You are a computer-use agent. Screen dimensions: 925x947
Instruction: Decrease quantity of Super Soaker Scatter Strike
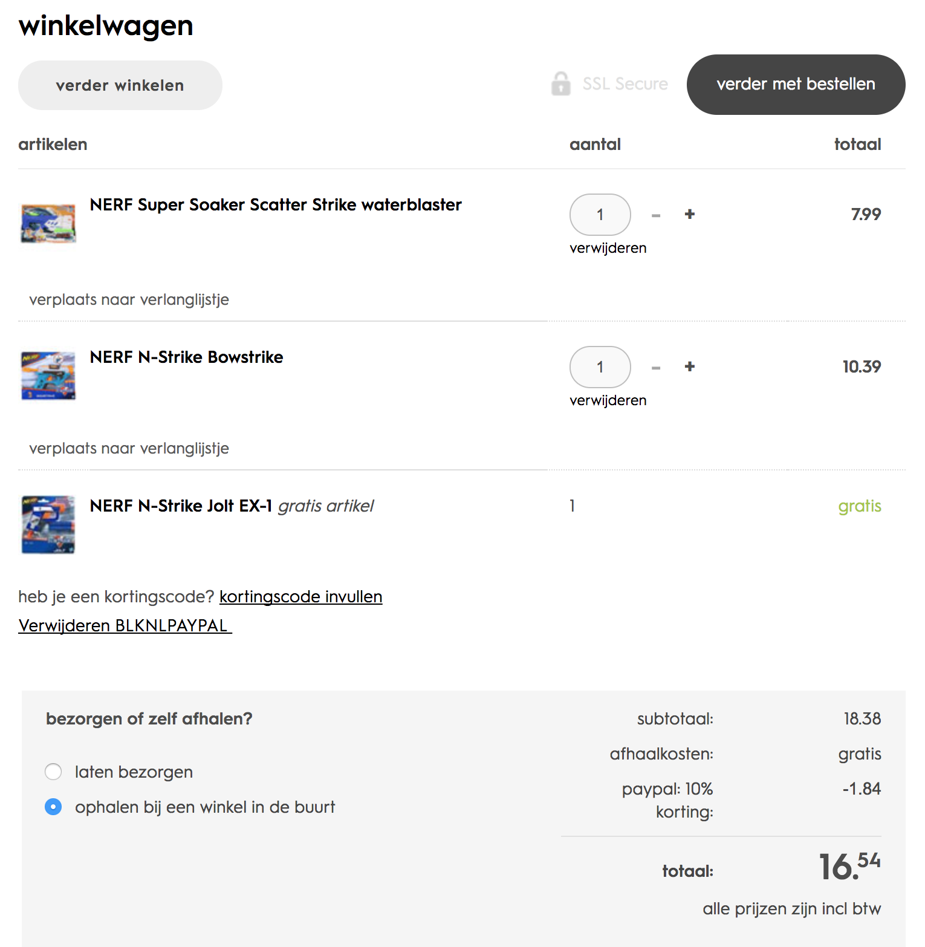click(x=656, y=215)
